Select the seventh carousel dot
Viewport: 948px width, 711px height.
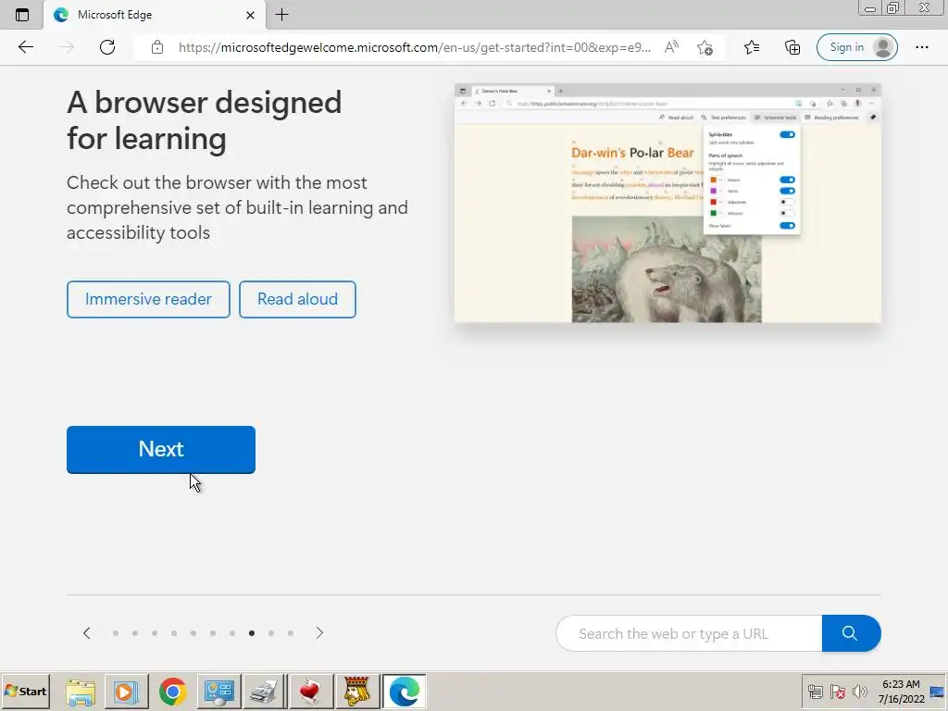[232, 633]
